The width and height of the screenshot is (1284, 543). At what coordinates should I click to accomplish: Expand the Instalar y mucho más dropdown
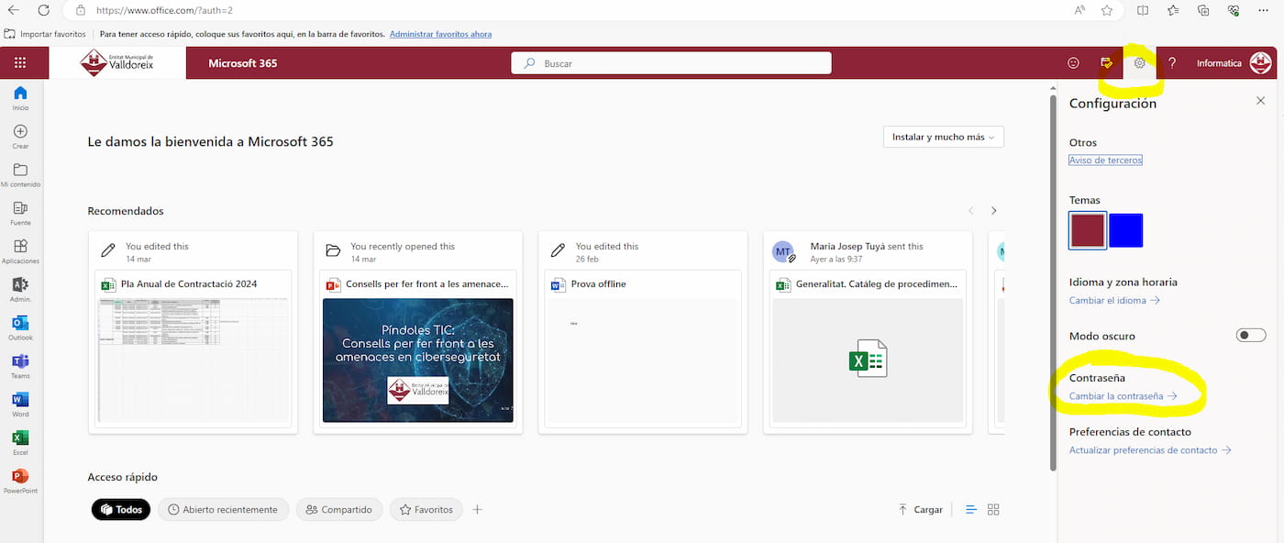pos(943,137)
